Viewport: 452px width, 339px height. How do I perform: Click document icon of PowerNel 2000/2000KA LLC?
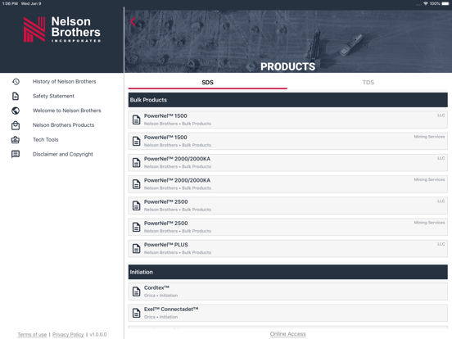137,163
